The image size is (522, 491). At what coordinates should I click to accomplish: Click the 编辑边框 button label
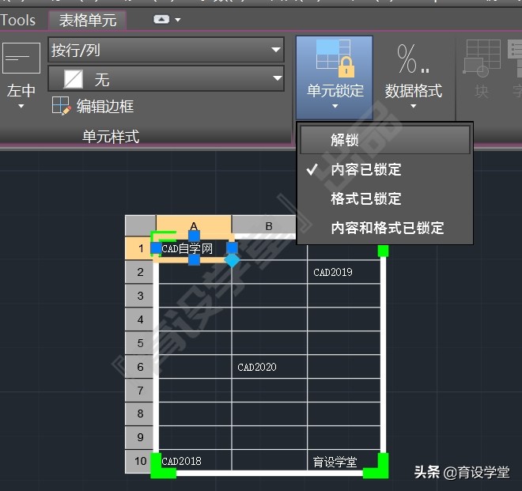click(x=105, y=107)
